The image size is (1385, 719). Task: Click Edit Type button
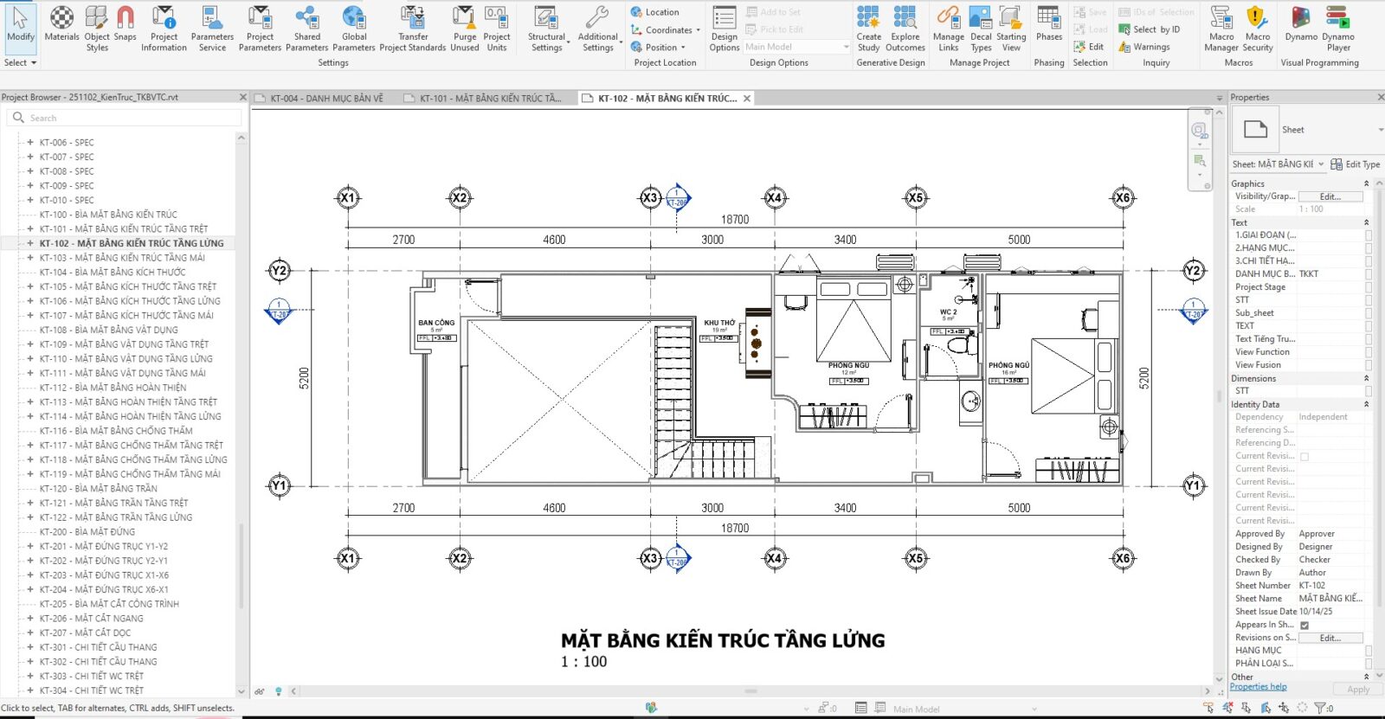(1356, 164)
